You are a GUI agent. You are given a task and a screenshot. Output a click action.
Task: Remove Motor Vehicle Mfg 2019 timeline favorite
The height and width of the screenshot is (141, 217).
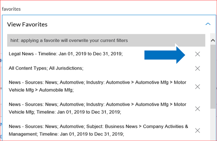197,109
